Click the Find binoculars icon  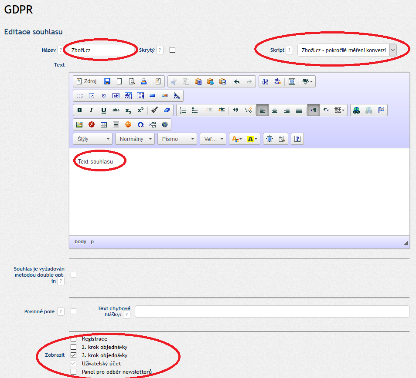(x=265, y=81)
